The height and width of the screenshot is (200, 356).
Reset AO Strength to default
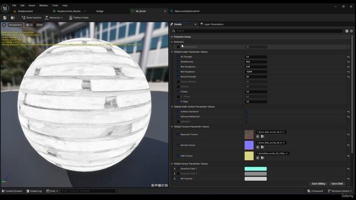[x=348, y=57]
